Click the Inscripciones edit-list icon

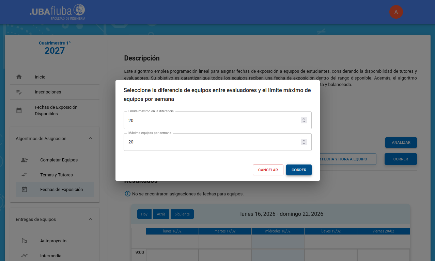19,92
